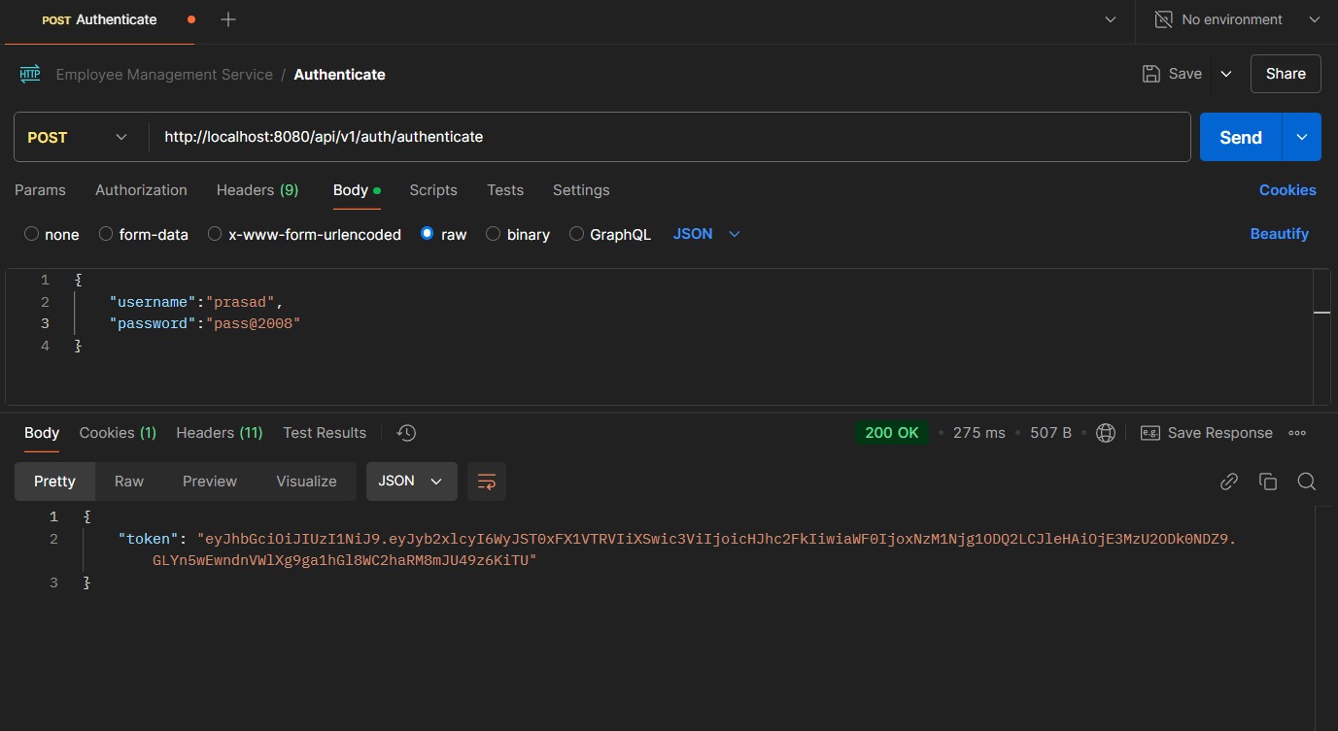1338x731 pixels.
Task: Open the Authorization tab
Action: pos(141,190)
